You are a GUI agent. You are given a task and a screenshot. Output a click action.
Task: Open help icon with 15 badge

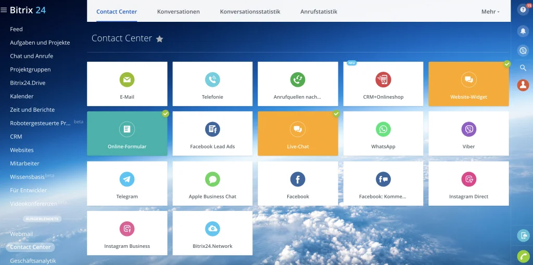pyautogui.click(x=523, y=9)
